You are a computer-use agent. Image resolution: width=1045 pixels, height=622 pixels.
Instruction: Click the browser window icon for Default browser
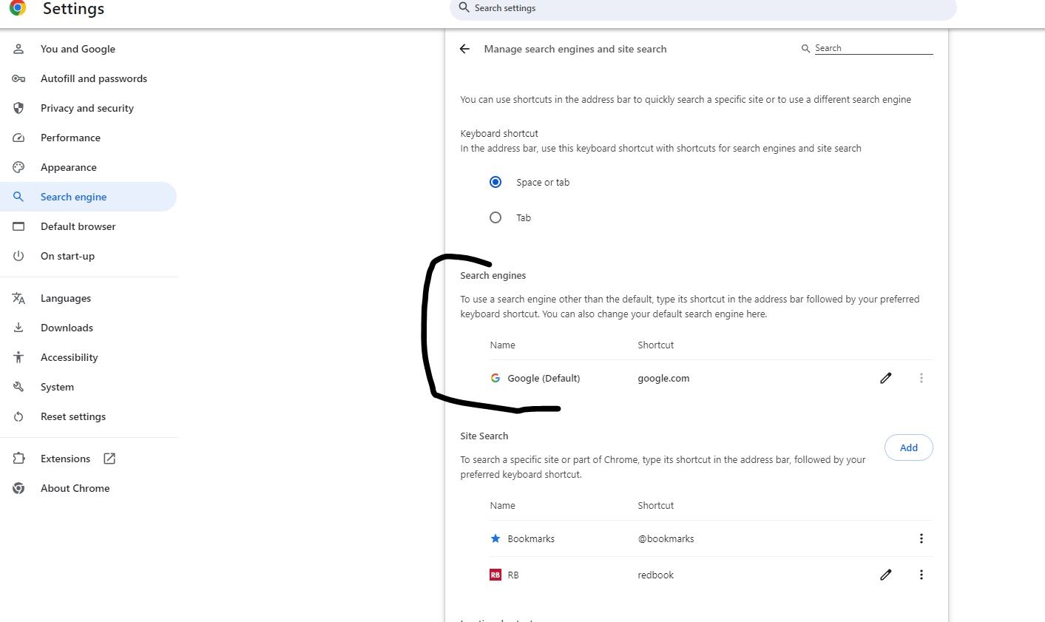click(19, 226)
